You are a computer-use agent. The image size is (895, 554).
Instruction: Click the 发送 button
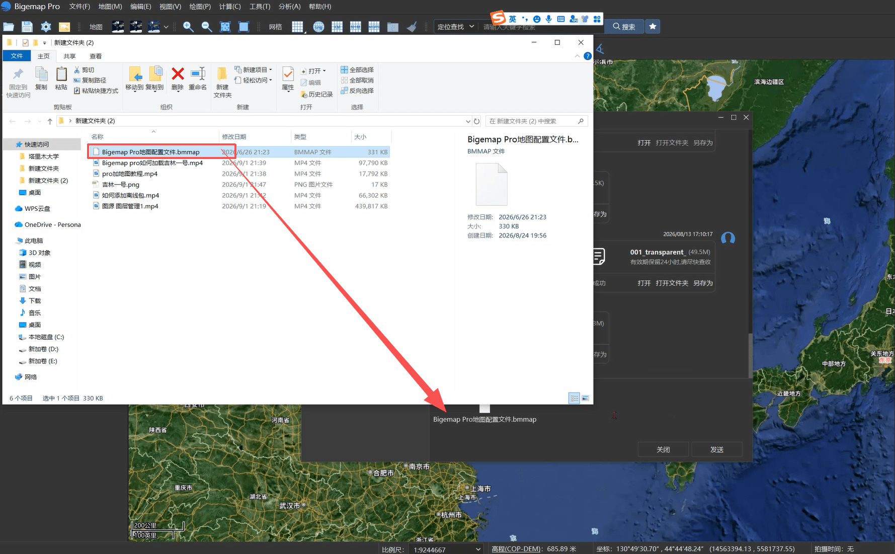(x=717, y=449)
